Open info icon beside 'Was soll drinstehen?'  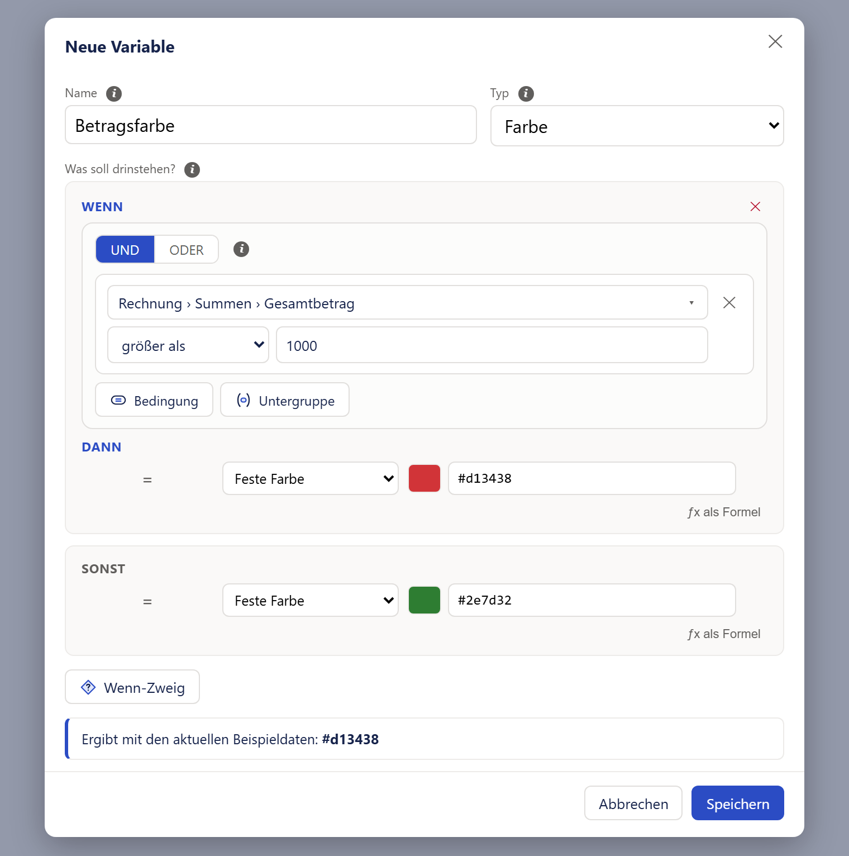pos(192,169)
